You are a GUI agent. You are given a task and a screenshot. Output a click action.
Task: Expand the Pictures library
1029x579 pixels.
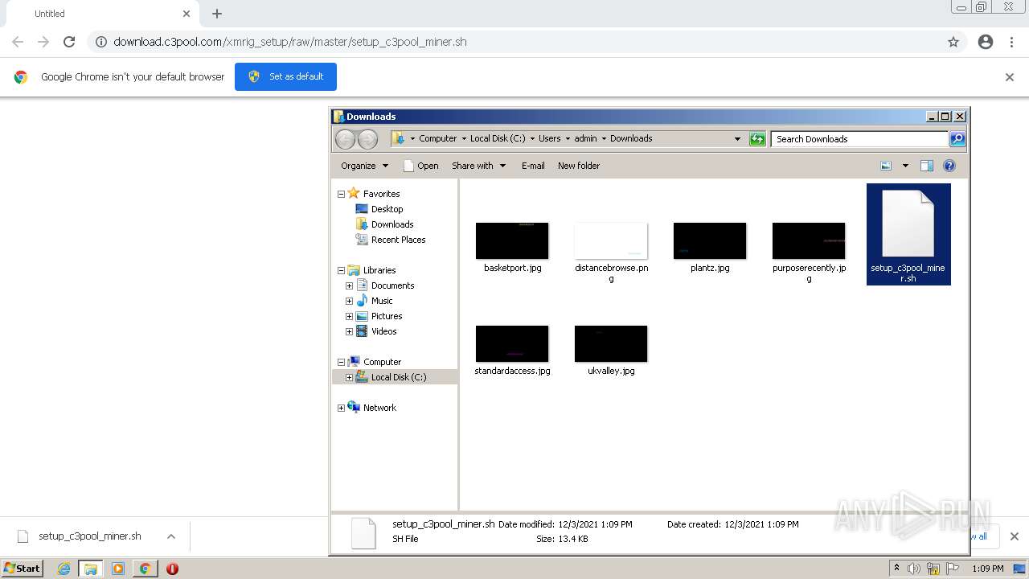(x=349, y=316)
